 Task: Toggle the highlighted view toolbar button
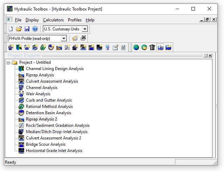pos(160,47)
